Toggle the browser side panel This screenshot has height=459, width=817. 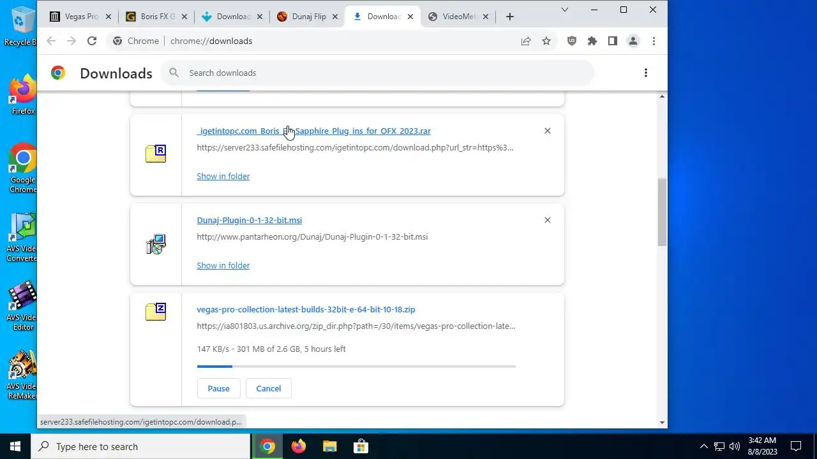(x=613, y=41)
